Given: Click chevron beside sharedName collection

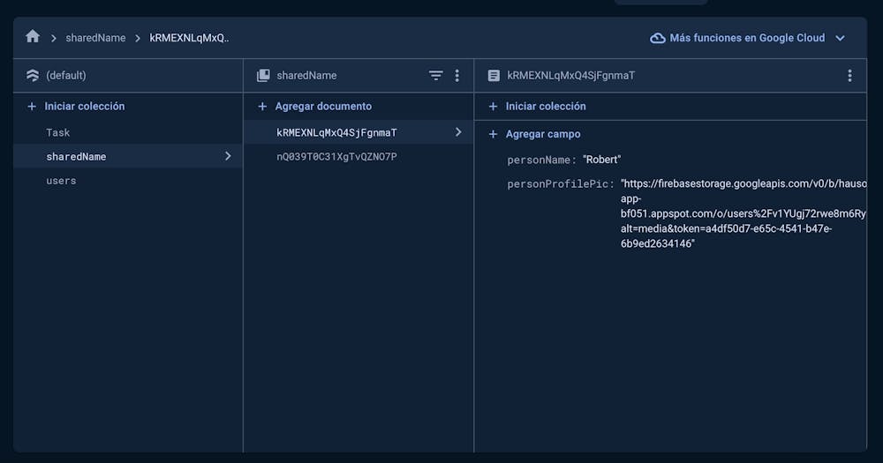Looking at the screenshot, I should click(x=228, y=156).
